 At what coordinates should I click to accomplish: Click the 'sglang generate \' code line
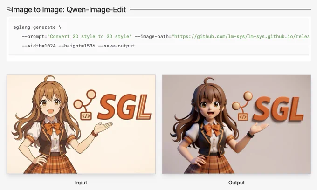tap(37, 27)
